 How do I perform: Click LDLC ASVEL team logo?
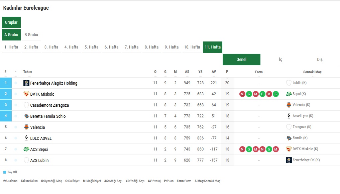26,138
